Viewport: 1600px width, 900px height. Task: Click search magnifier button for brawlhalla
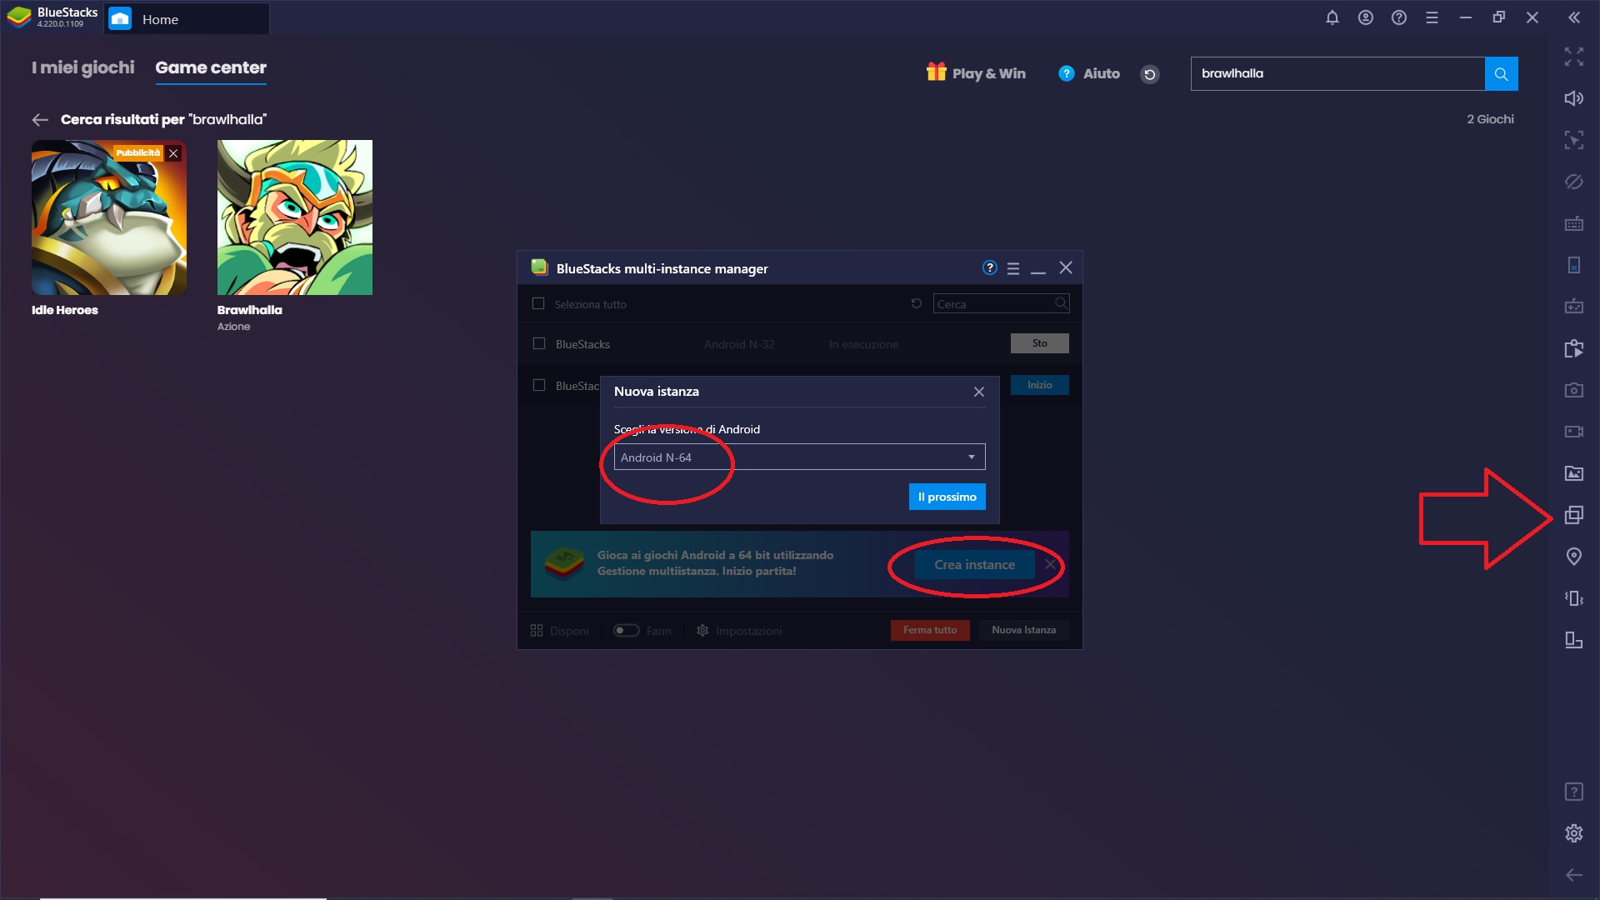click(1501, 73)
